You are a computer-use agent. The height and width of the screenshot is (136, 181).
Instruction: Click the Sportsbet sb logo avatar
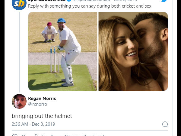(x=19, y=4)
